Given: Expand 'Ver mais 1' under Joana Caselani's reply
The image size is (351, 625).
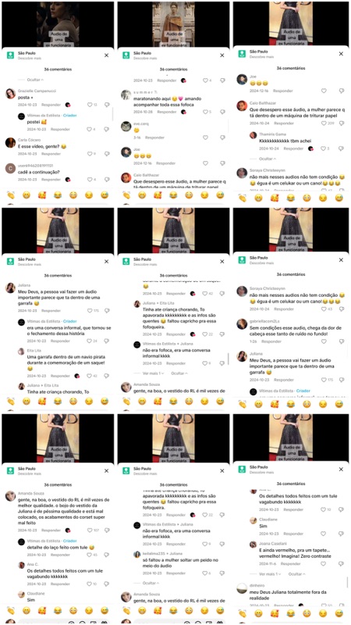Looking at the screenshot, I should click(x=270, y=574).
